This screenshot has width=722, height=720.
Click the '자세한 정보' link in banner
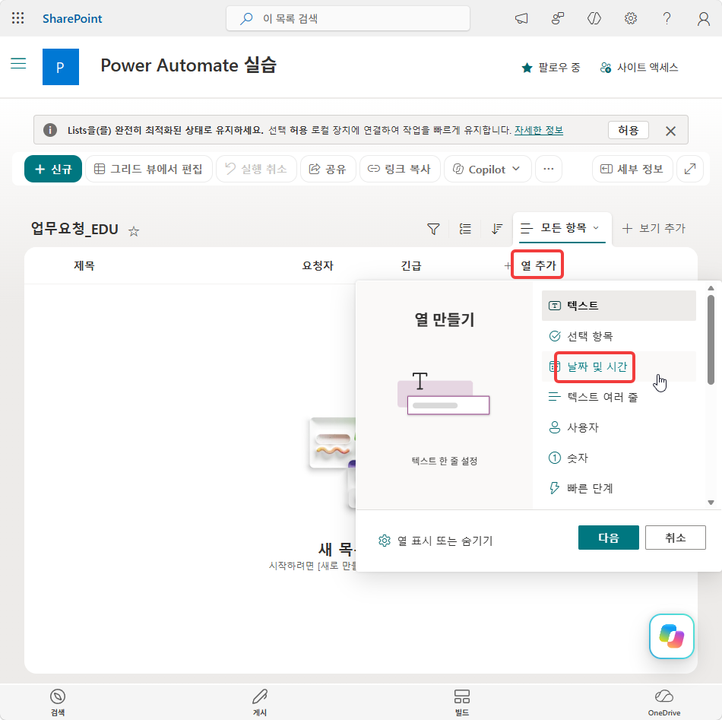coord(539,130)
